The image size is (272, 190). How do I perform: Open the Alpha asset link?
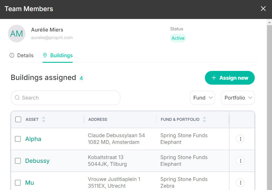[33, 139]
